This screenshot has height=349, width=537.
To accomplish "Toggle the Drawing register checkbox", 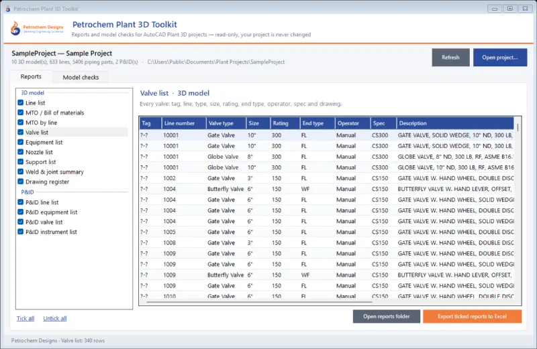I will click(x=21, y=182).
